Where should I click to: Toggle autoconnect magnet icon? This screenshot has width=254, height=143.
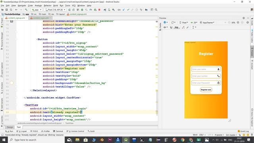tap(171, 27)
